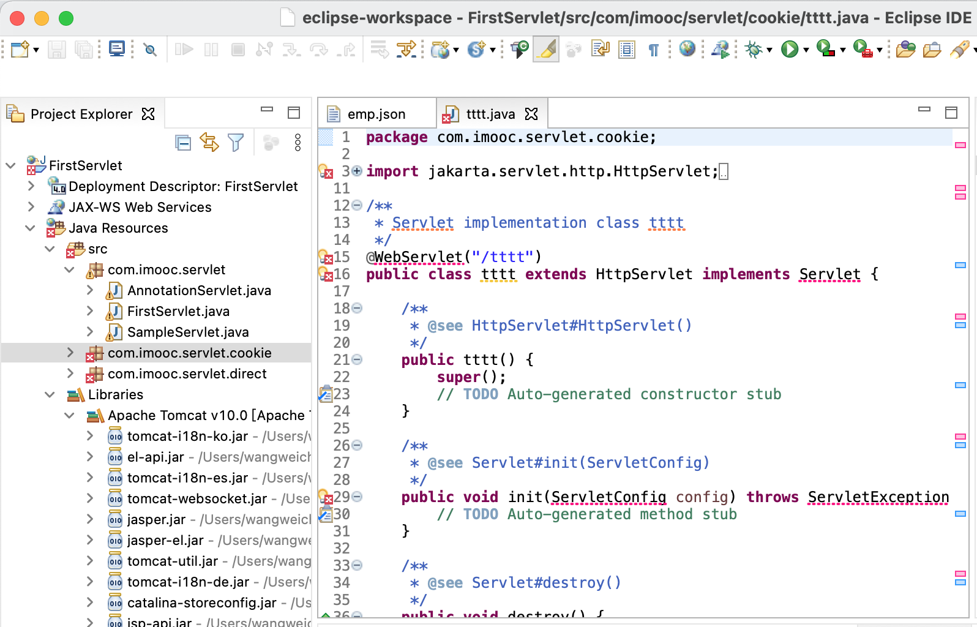
Task: Click the Drop to Frame icon
Action: pyautogui.click(x=380, y=49)
